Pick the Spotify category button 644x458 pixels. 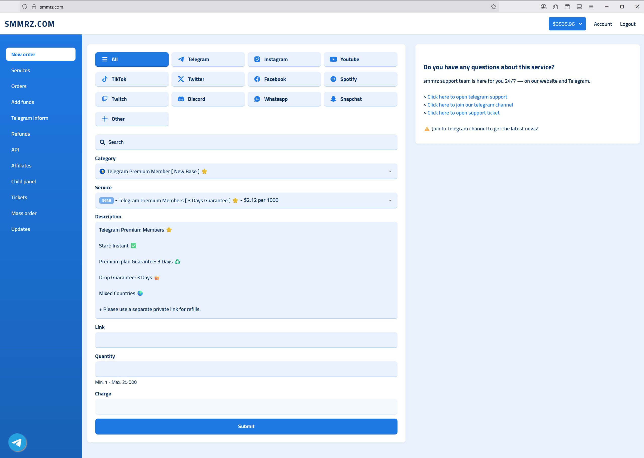tap(360, 79)
